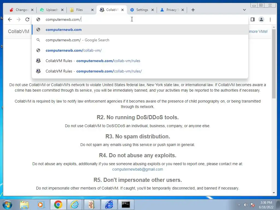Click the vertical scrollbar thumb
This screenshot has width=280, height=210.
274,63
